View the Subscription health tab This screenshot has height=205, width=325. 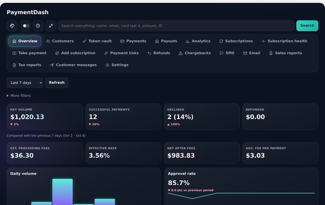tap(284, 41)
